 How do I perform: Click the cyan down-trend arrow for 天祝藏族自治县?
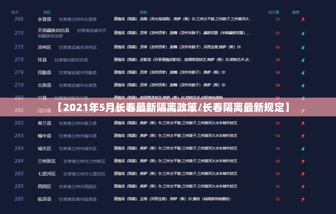click(x=303, y=33)
